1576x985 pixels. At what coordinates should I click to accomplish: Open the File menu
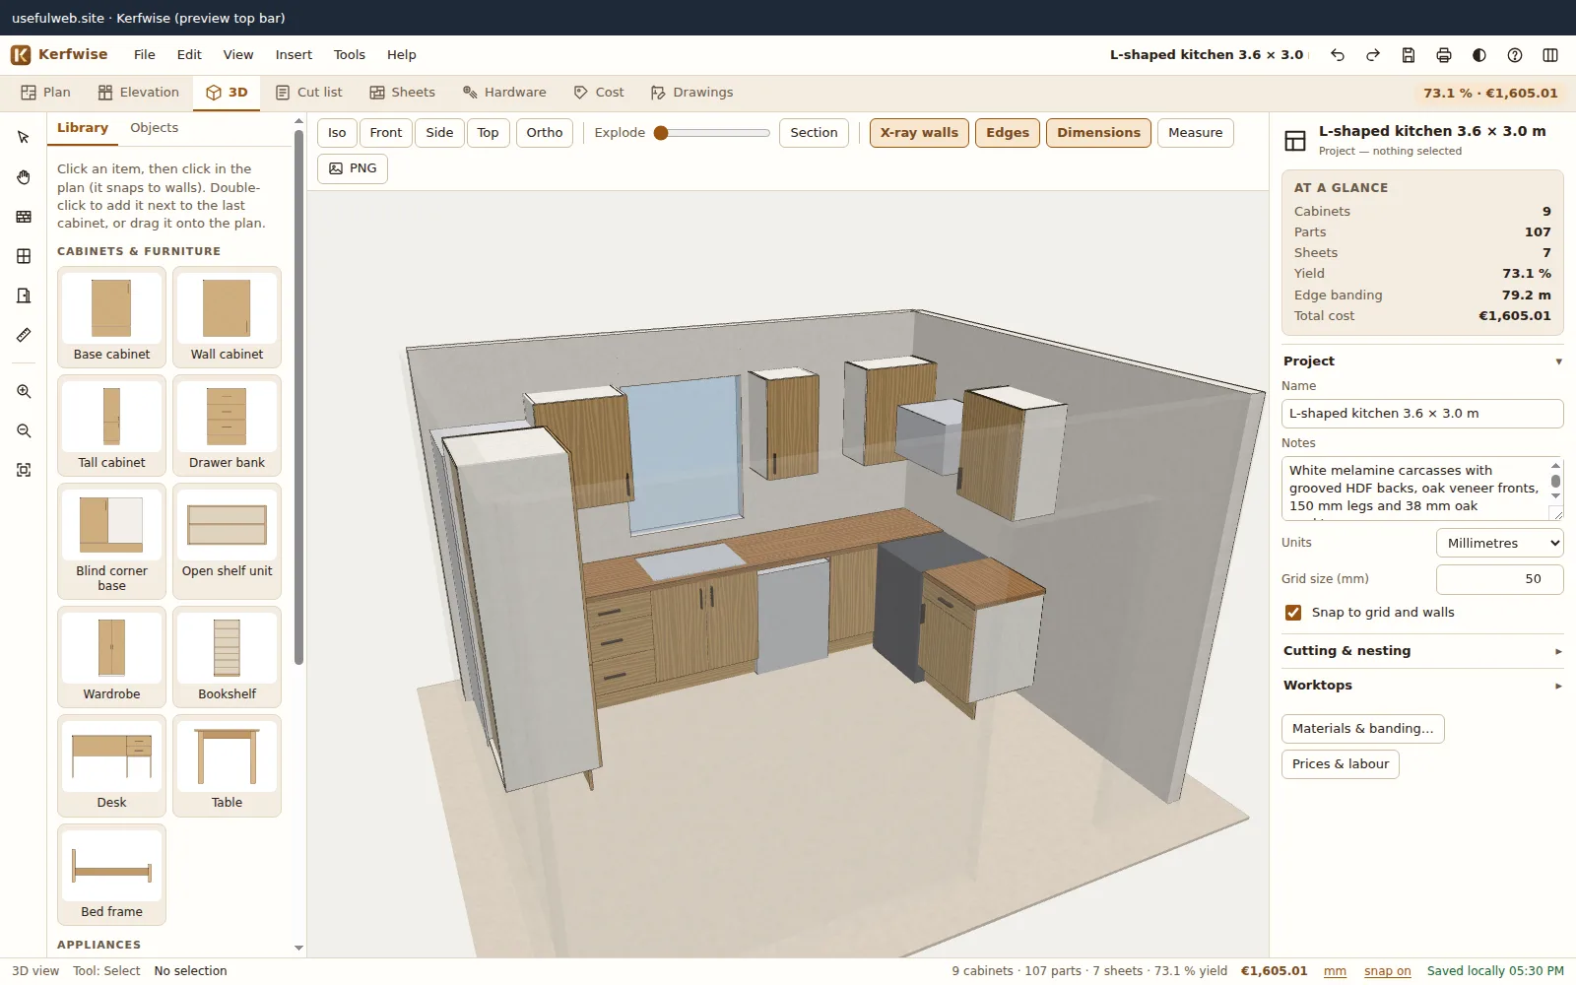pyautogui.click(x=145, y=55)
